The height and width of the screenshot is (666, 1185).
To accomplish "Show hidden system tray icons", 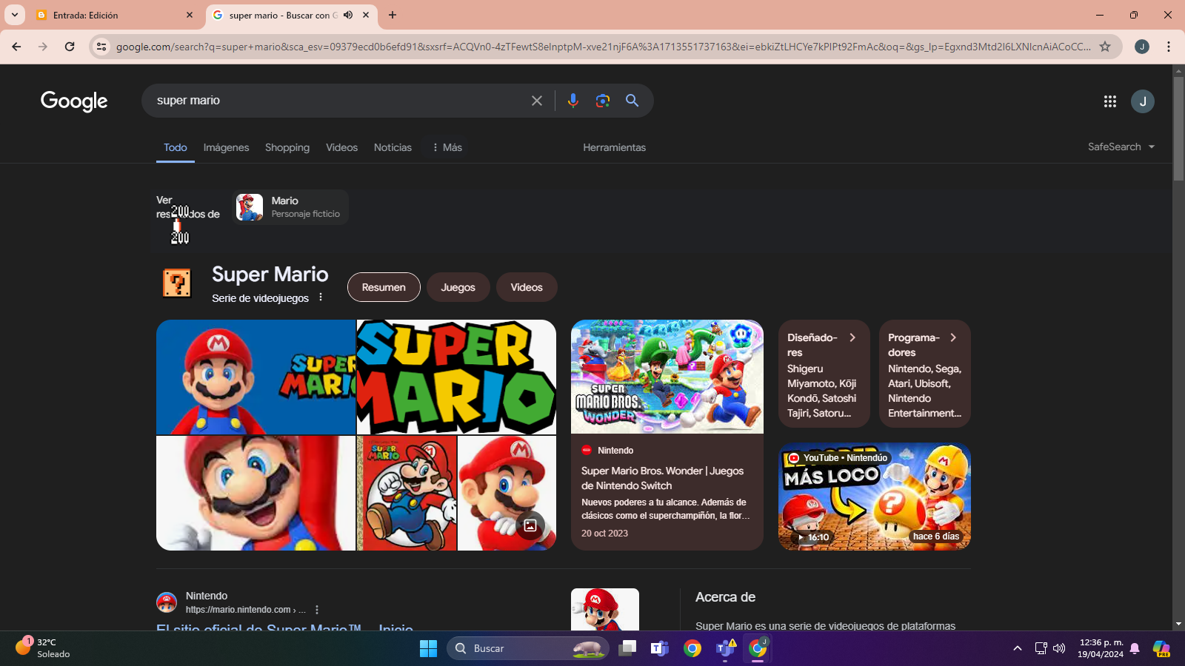I will pyautogui.click(x=1018, y=648).
